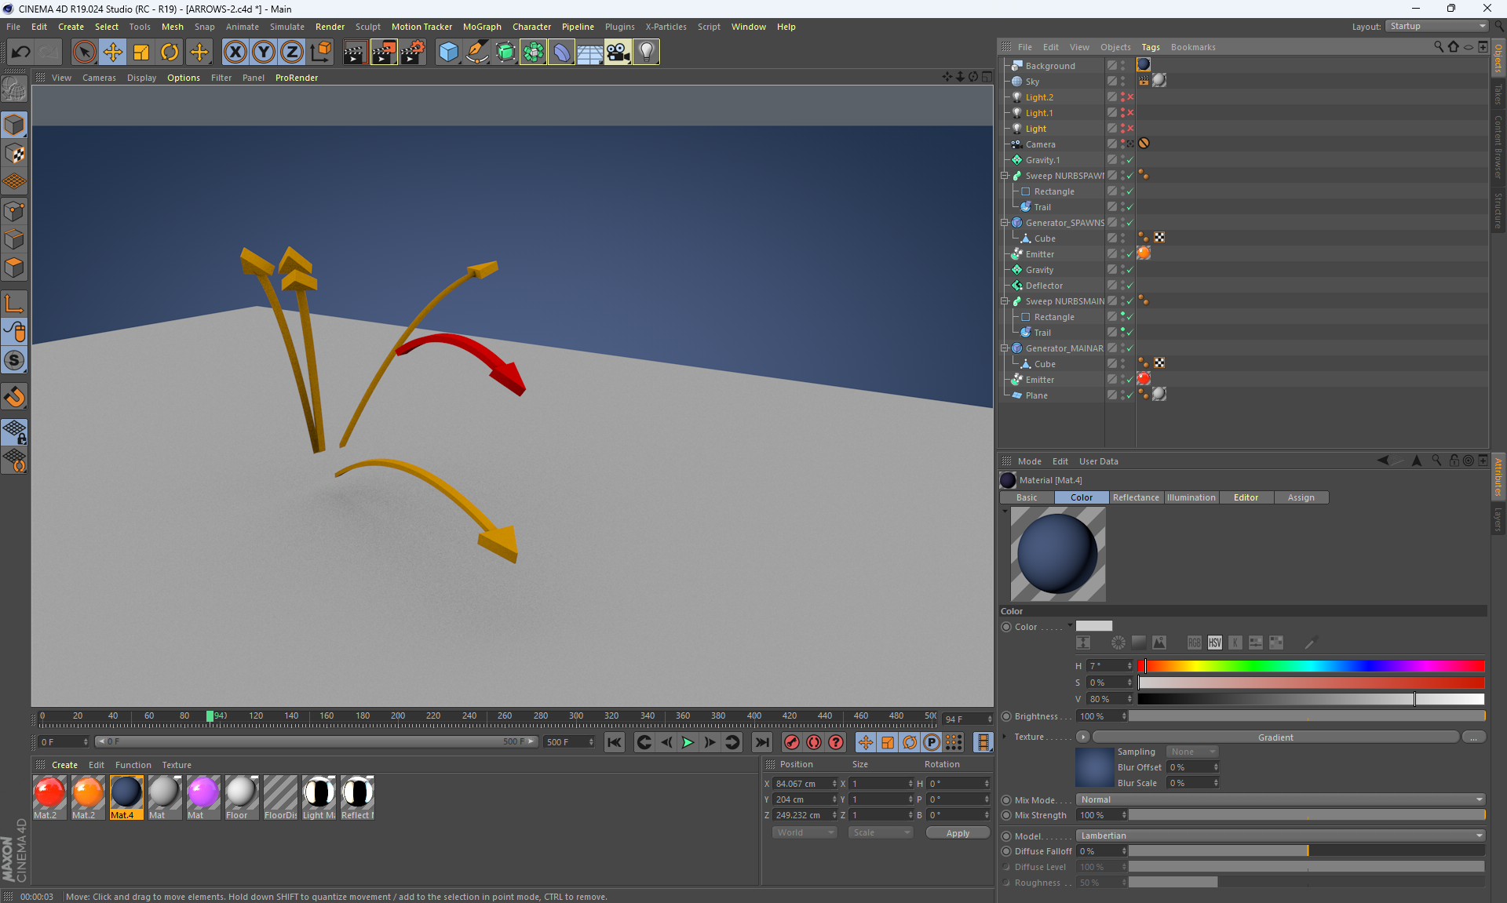The height and width of the screenshot is (903, 1507).
Task: Open the MoGraph menu
Action: [481, 27]
